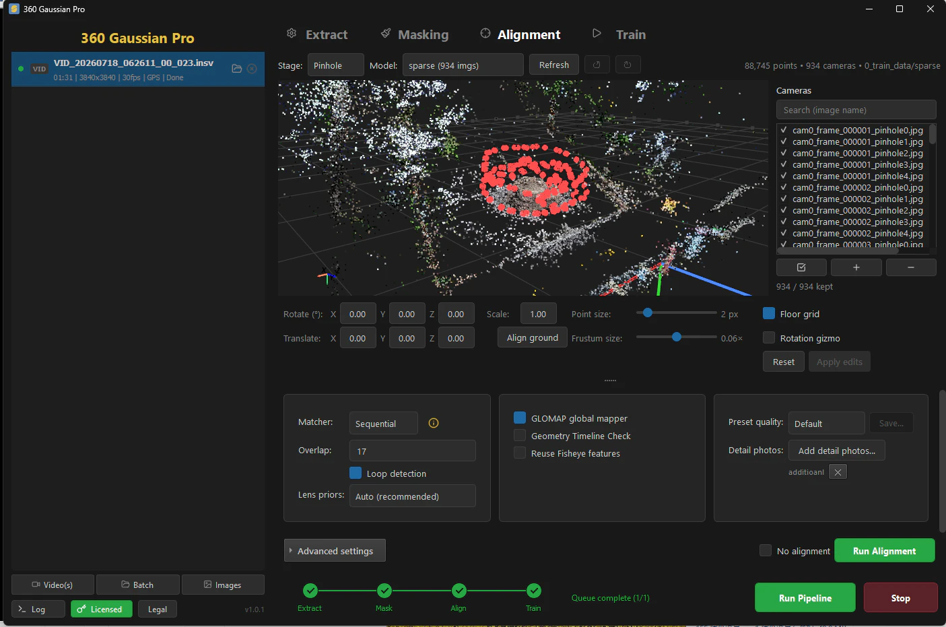Click the Reset button

pyautogui.click(x=784, y=362)
